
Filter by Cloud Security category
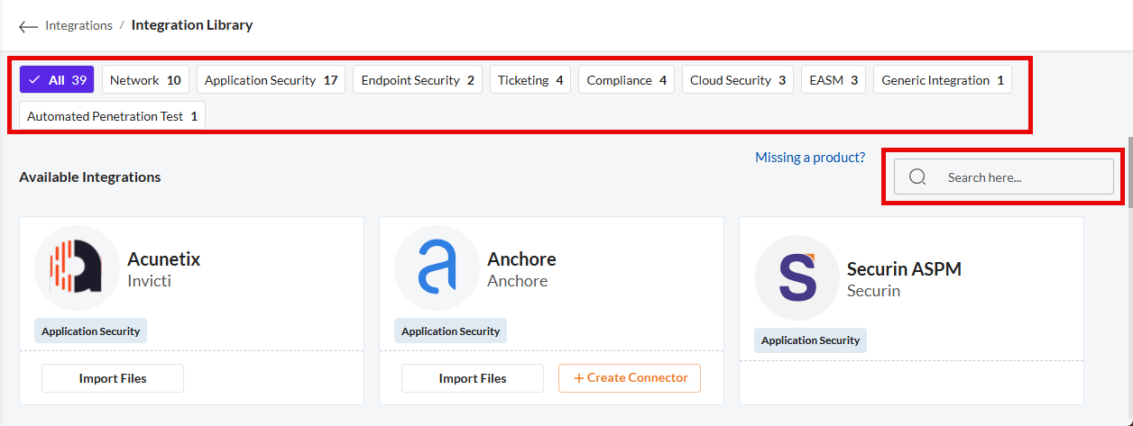(738, 80)
